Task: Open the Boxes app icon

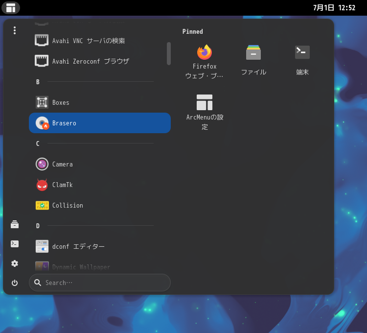Action: (x=42, y=102)
